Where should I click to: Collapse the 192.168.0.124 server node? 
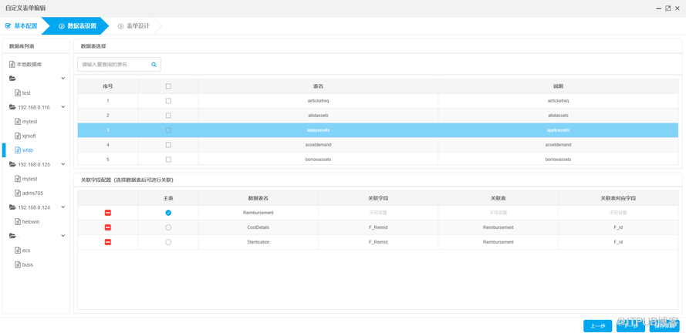63,207
